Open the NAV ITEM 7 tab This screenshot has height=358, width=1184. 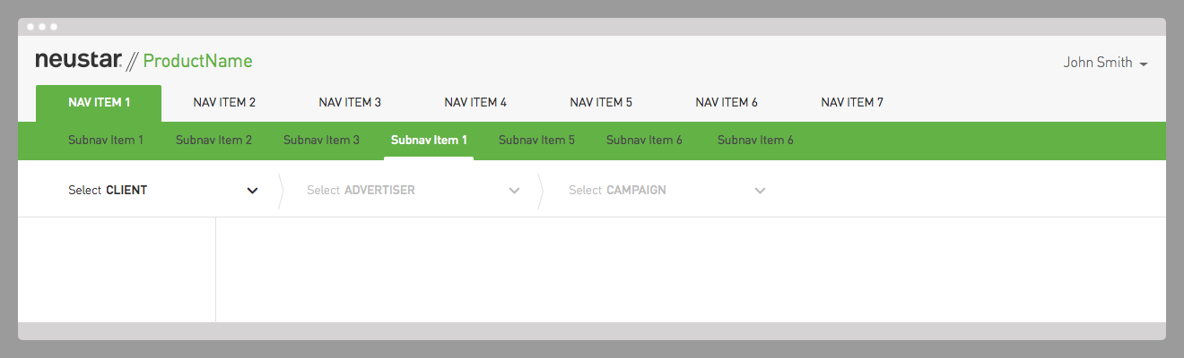852,103
